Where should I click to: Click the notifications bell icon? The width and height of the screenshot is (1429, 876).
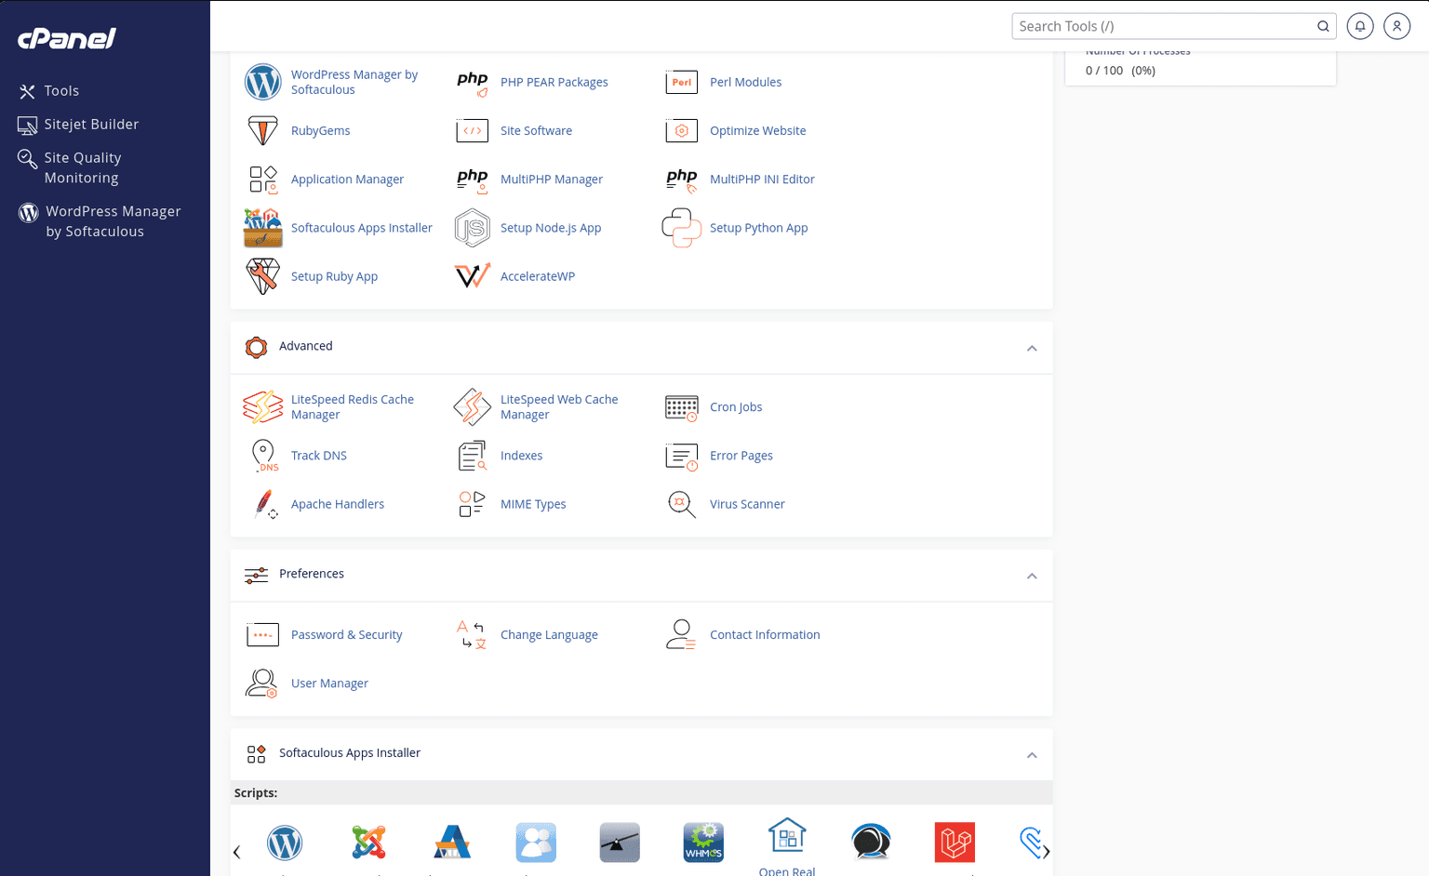[x=1359, y=26]
